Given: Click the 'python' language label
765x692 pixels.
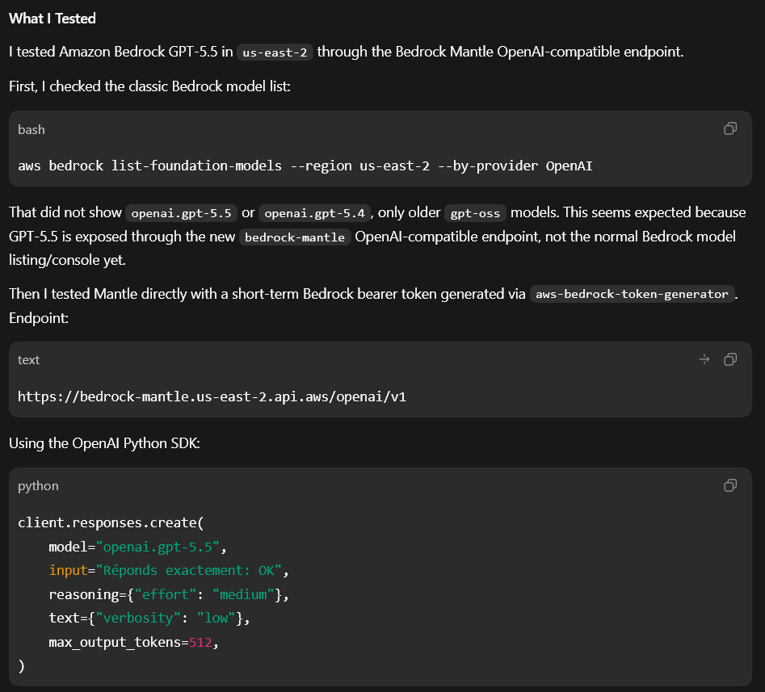Looking at the screenshot, I should (38, 486).
